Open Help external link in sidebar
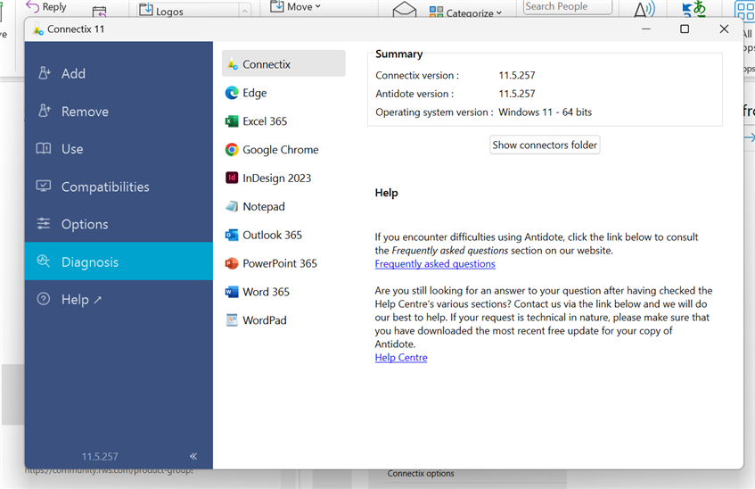This screenshot has width=755, height=489. tap(119, 300)
